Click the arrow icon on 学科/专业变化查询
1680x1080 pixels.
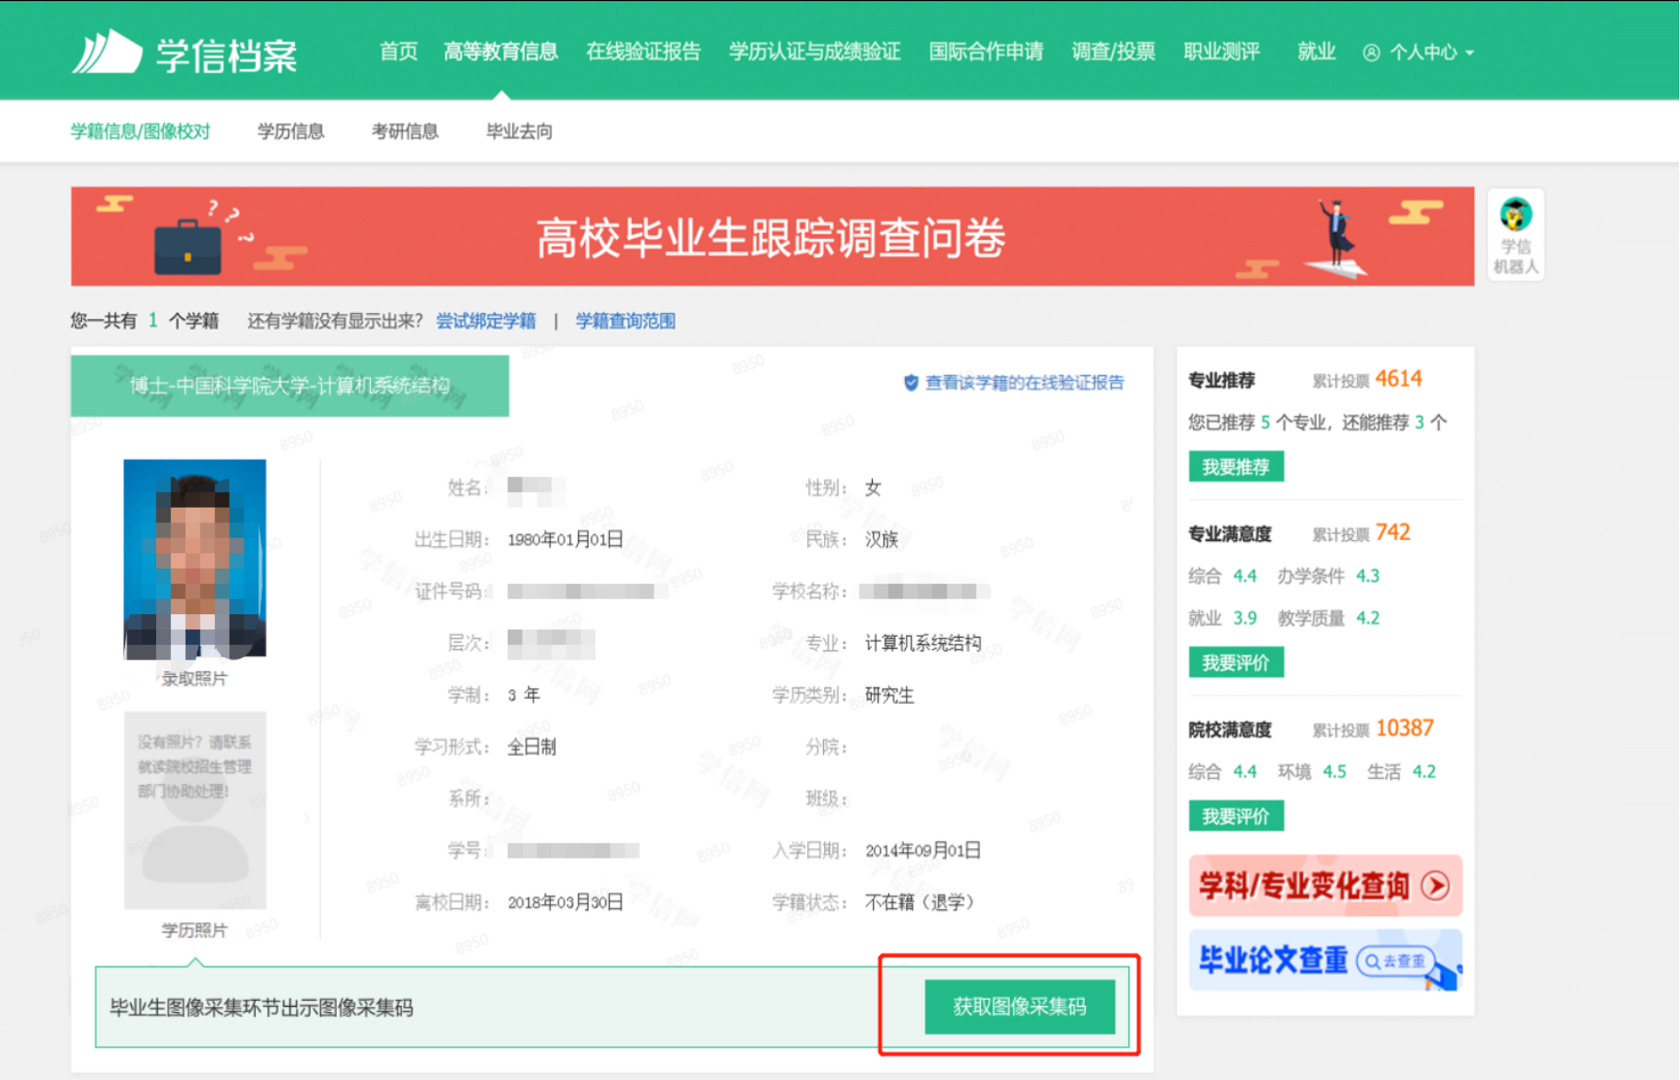1436,886
